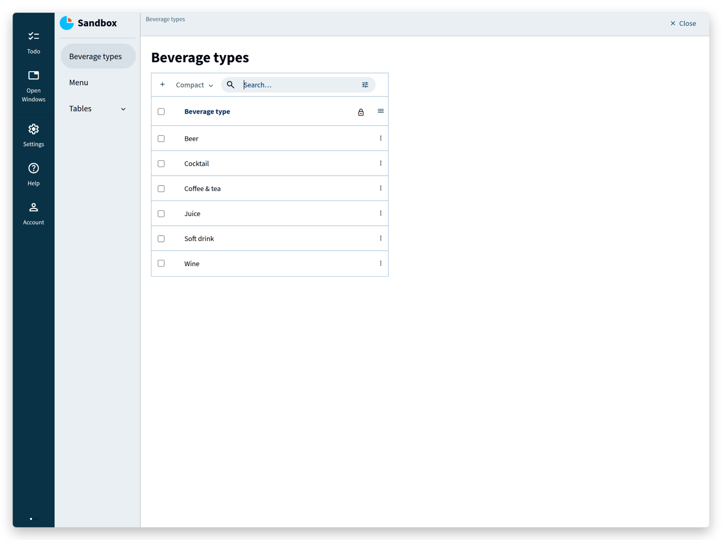This screenshot has height=540, width=722.
Task: Sort by Beverage type column header
Action: (207, 111)
